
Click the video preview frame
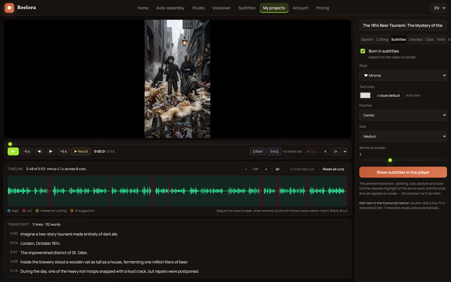[x=177, y=79]
